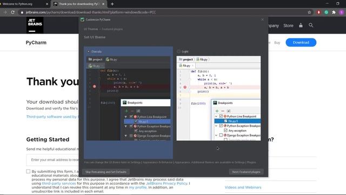This screenshot has width=346, height=195.
Task: Bookmark this page with the star icon
Action: 309,12
